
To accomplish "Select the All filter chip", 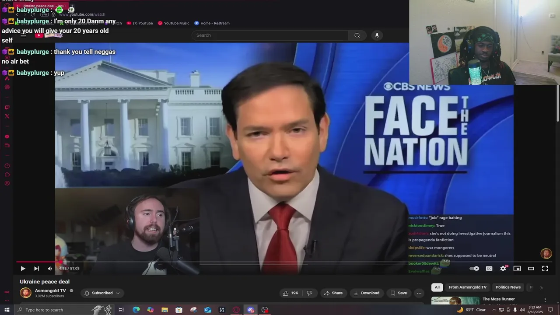I will tap(437, 287).
